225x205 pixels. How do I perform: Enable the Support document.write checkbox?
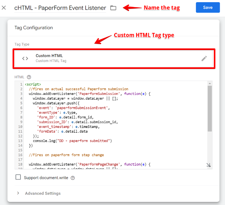(18, 177)
